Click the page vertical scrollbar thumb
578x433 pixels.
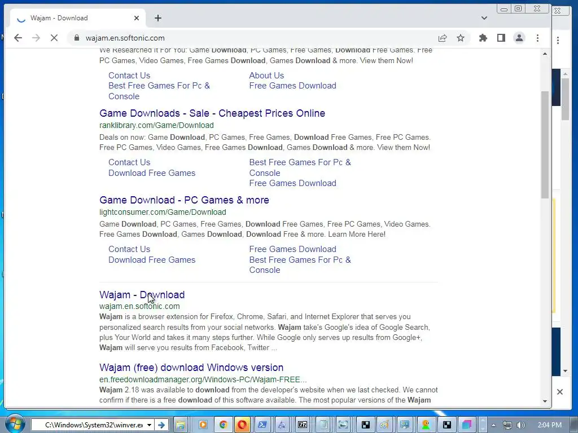pyautogui.click(x=545, y=145)
